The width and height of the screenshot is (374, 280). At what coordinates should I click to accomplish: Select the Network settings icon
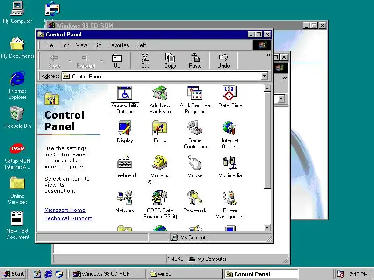tap(125, 202)
